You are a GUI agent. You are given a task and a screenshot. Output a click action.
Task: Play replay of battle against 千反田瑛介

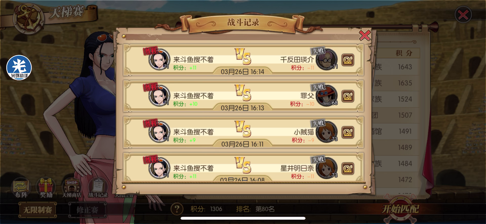point(348,60)
